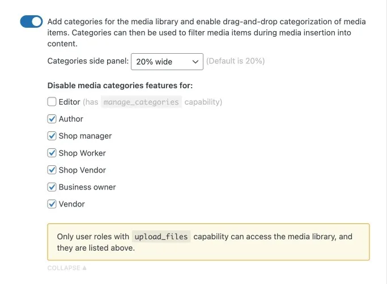Viewport: 387px width, 284px height.
Task: Click the COLLAPSE link
Action: pyautogui.click(x=64, y=268)
